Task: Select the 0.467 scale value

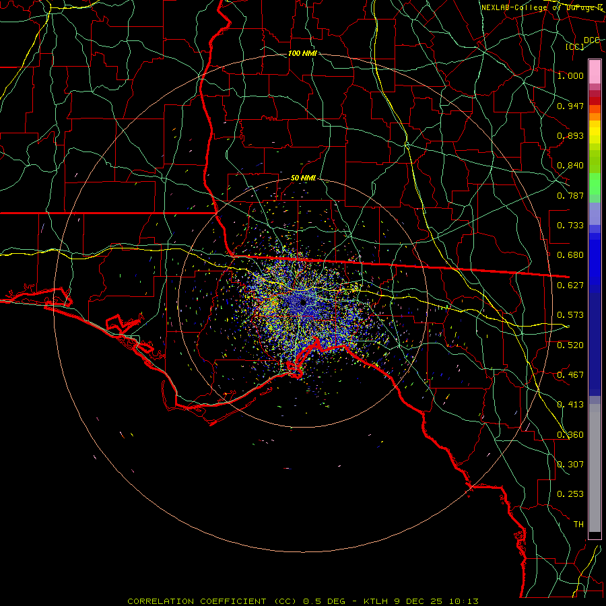Action: coord(570,375)
